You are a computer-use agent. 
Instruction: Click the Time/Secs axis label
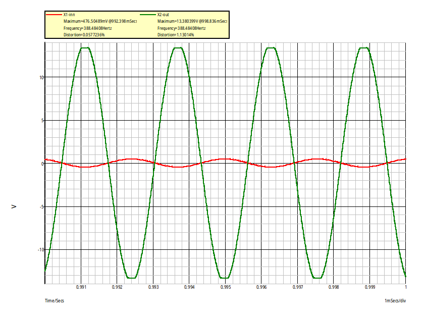(x=55, y=301)
